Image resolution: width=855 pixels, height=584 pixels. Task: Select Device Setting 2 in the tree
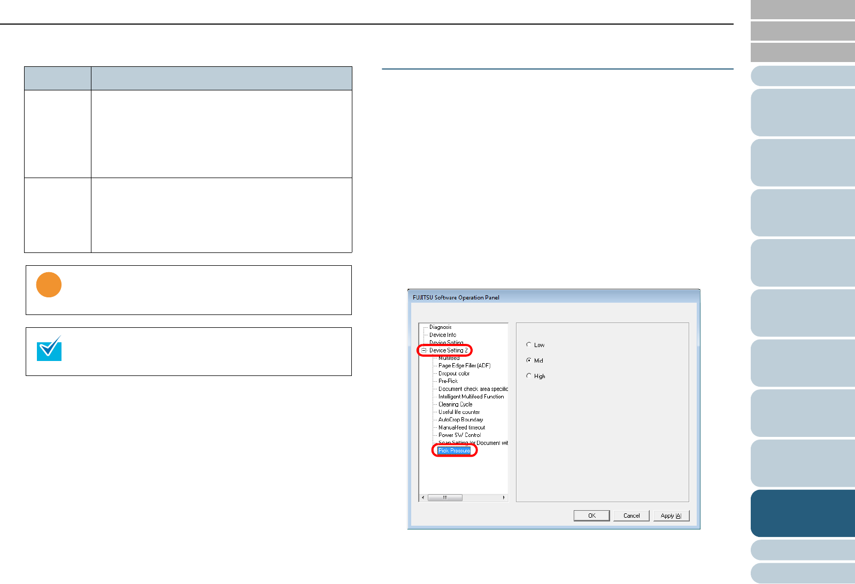click(x=448, y=350)
